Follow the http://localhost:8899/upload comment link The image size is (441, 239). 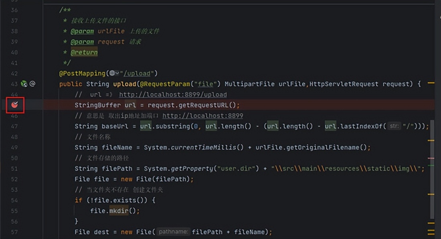173,94
